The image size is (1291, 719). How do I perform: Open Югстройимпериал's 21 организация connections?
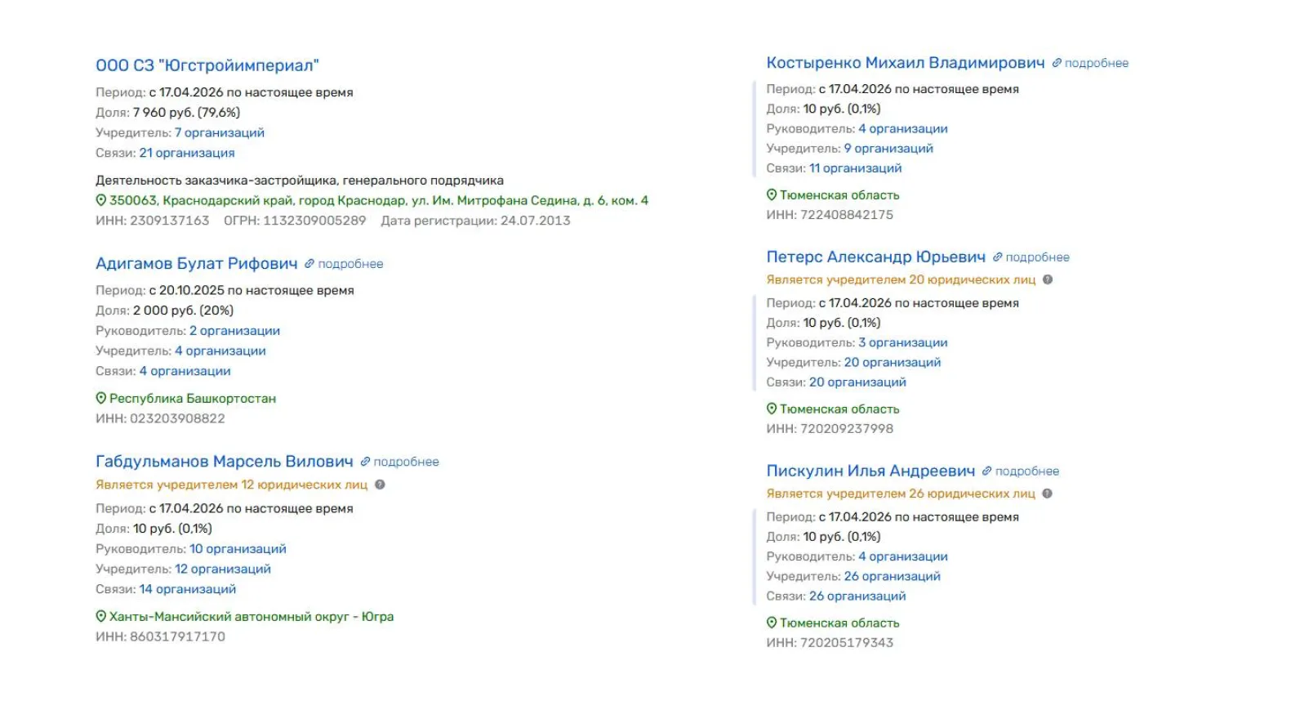click(x=187, y=153)
